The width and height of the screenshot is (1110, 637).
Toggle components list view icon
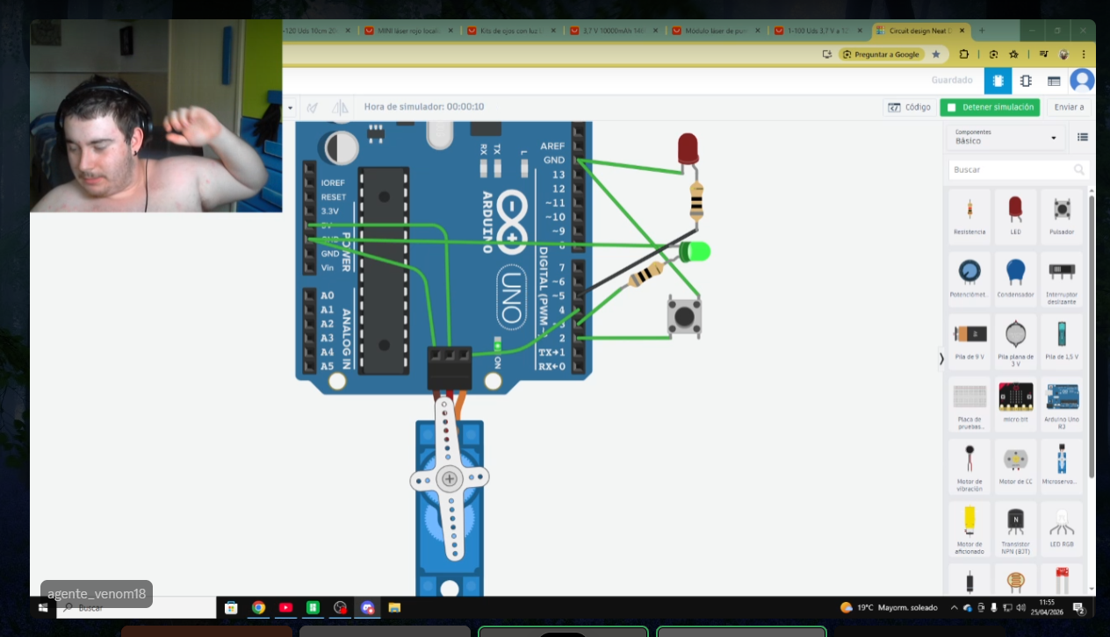click(1083, 138)
